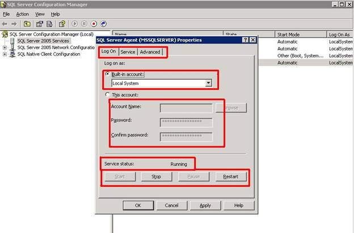Click the Start service button
The image size is (354, 233).
click(120, 176)
